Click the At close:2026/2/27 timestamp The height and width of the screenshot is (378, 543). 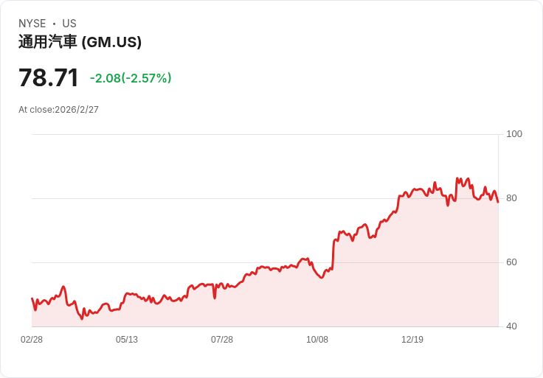pos(58,110)
